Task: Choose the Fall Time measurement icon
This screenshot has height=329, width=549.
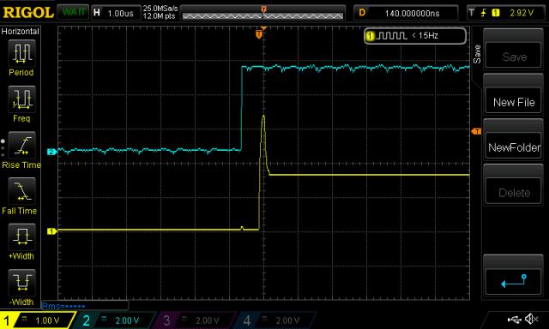Action: [x=21, y=191]
